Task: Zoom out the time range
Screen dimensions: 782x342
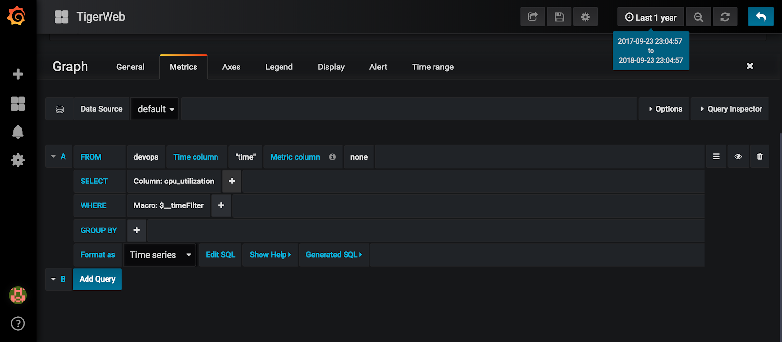Action: [x=698, y=17]
